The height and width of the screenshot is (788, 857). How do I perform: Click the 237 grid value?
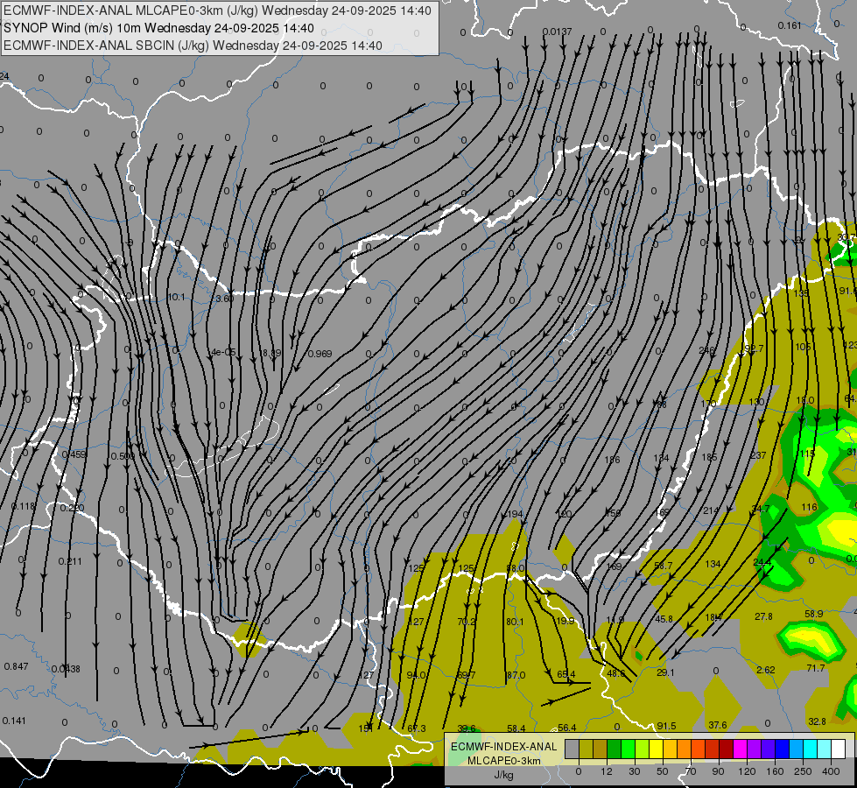click(758, 455)
